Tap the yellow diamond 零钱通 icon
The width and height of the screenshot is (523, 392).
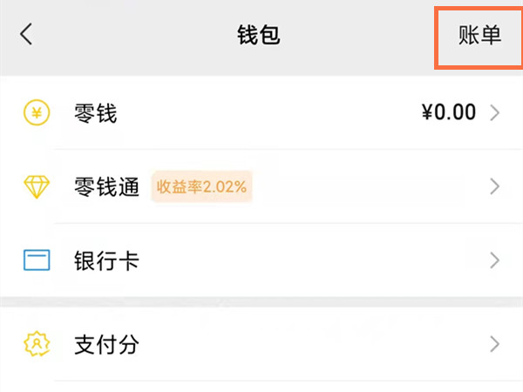click(x=37, y=186)
